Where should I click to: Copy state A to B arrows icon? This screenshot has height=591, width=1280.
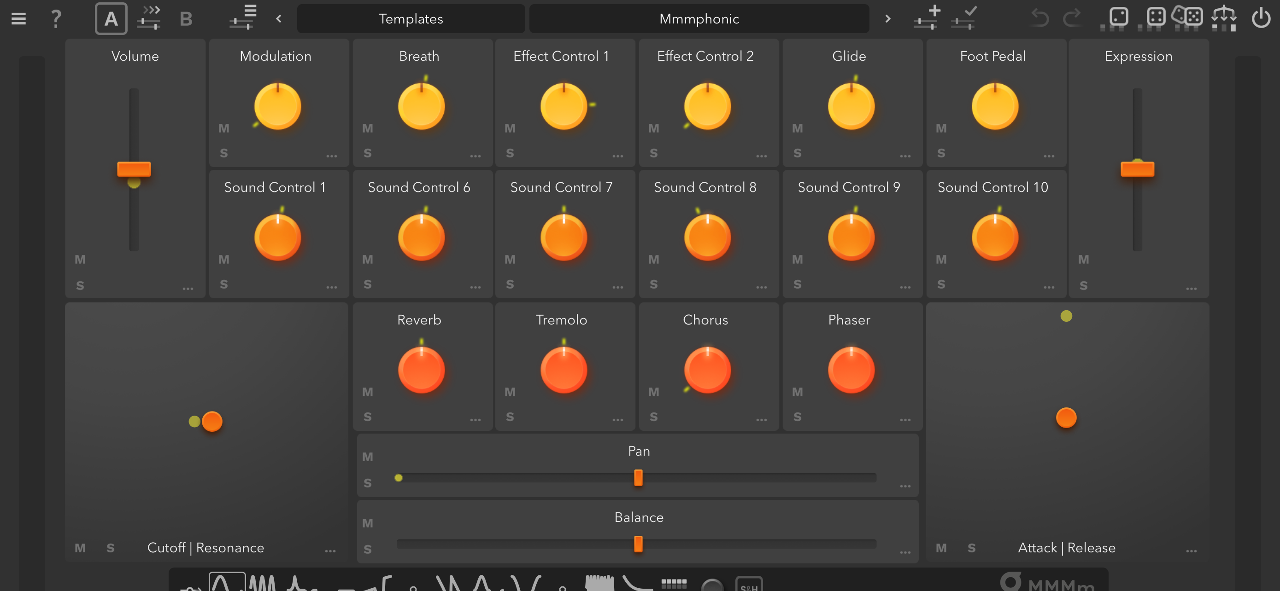[x=148, y=18]
